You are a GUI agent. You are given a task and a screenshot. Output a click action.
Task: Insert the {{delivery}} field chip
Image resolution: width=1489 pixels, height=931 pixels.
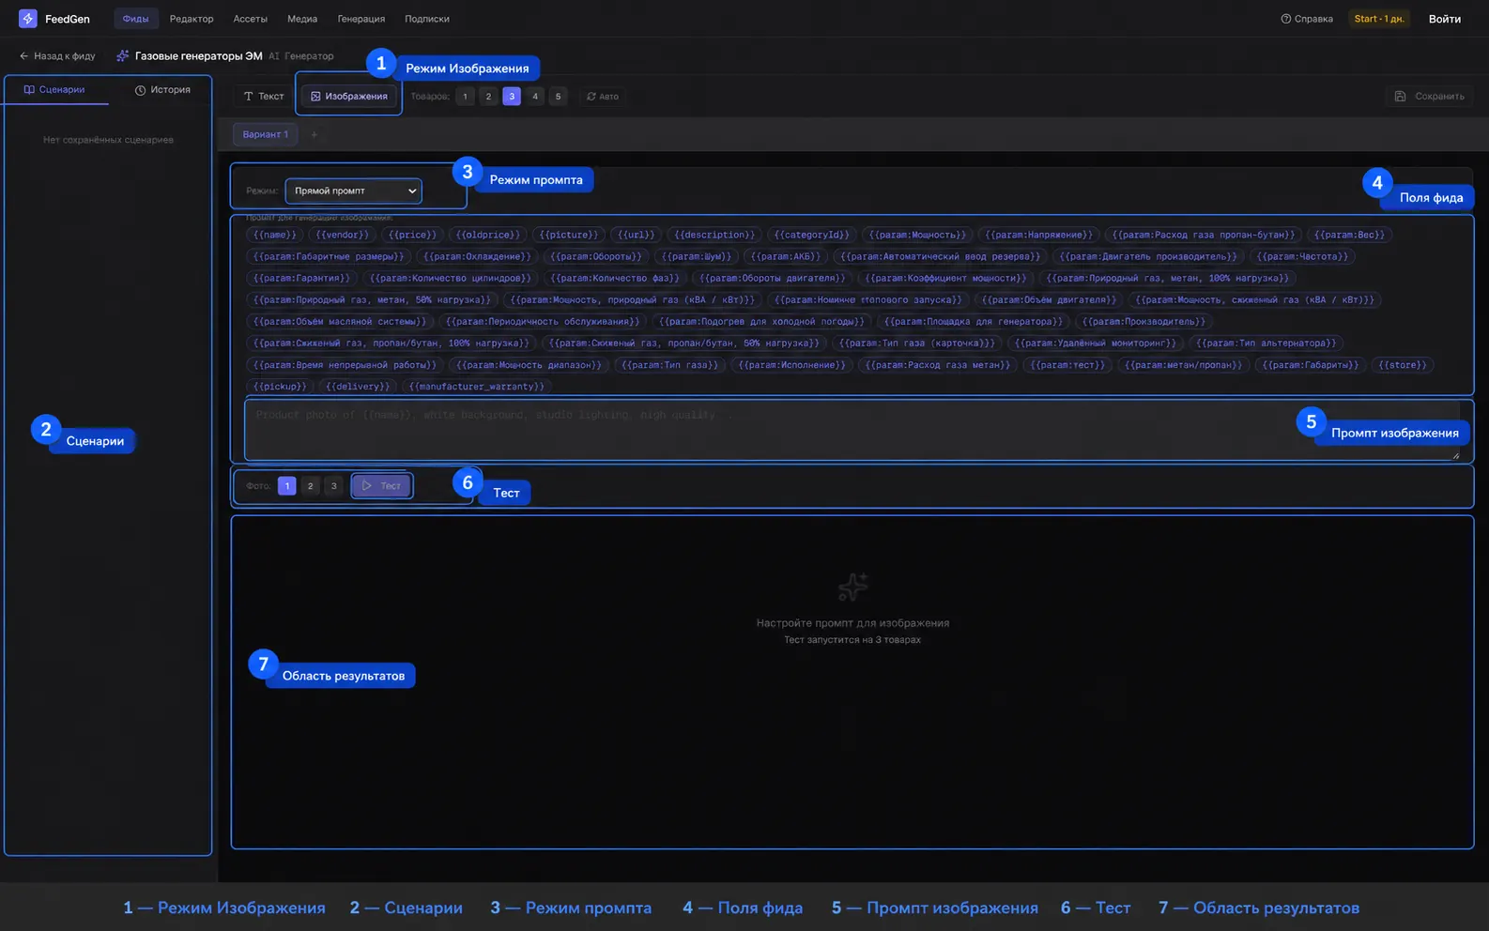pyautogui.click(x=358, y=386)
